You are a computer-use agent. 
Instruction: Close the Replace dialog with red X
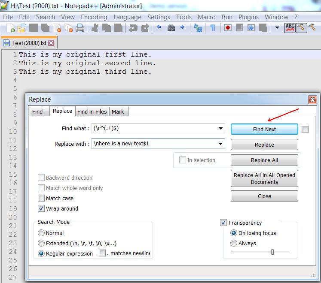tap(312, 99)
